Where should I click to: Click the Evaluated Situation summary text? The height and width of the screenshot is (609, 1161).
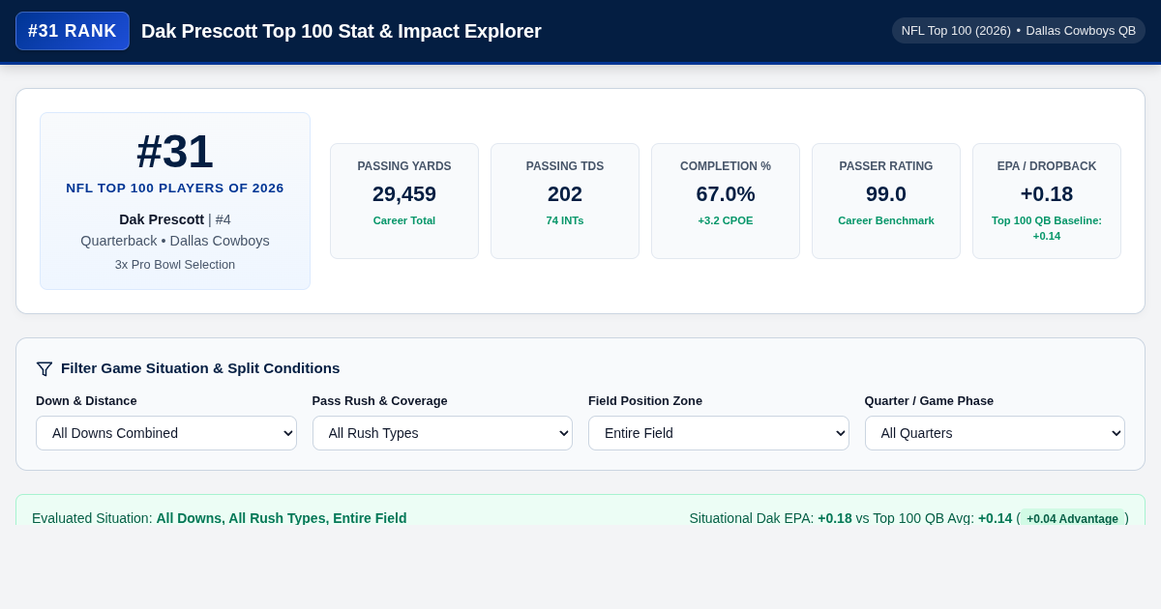tap(220, 518)
